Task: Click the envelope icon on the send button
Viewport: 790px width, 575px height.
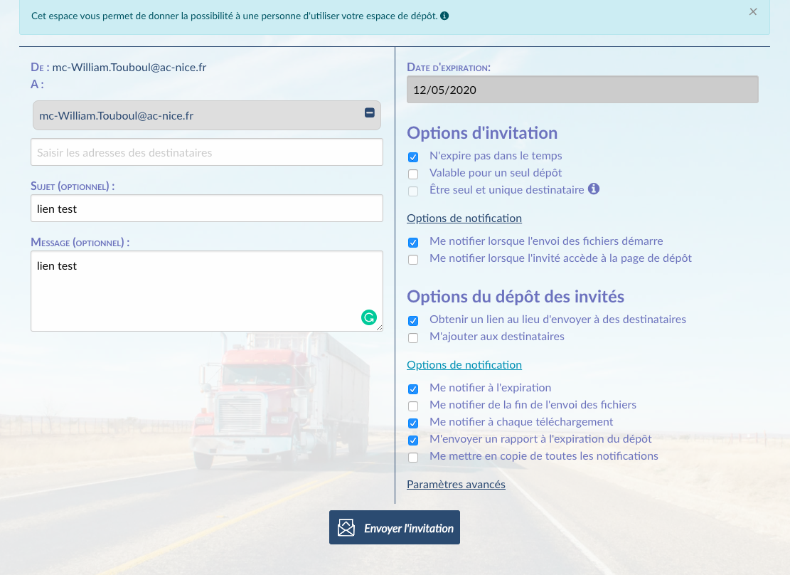Action: pos(346,528)
